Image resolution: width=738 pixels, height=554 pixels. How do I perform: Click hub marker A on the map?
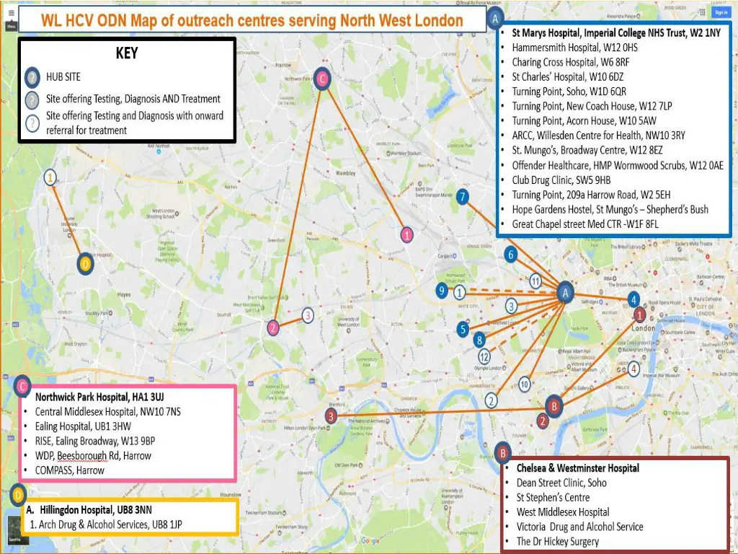(x=565, y=293)
